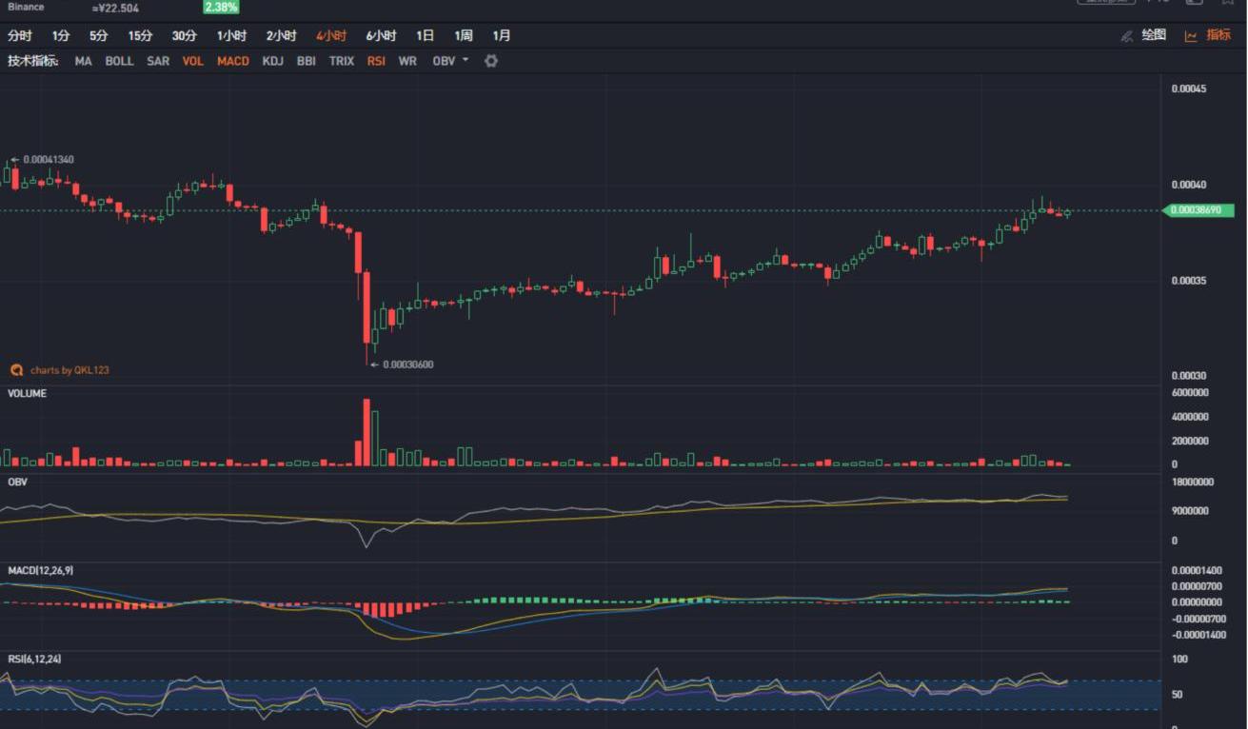Image resolution: width=1248 pixels, height=729 pixels.
Task: Select the 1小时 interval
Action: click(x=231, y=36)
